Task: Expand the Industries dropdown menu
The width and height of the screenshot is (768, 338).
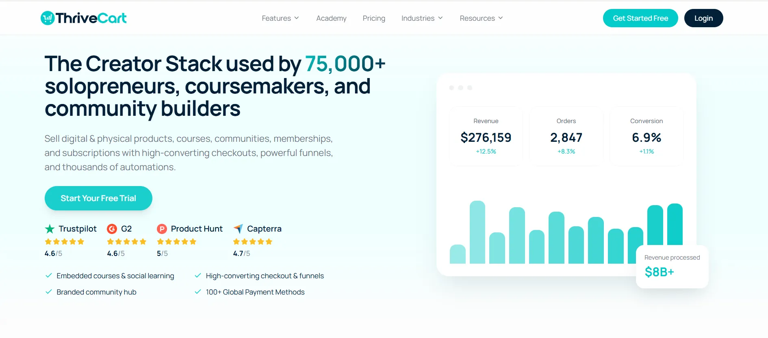Action: 422,18
